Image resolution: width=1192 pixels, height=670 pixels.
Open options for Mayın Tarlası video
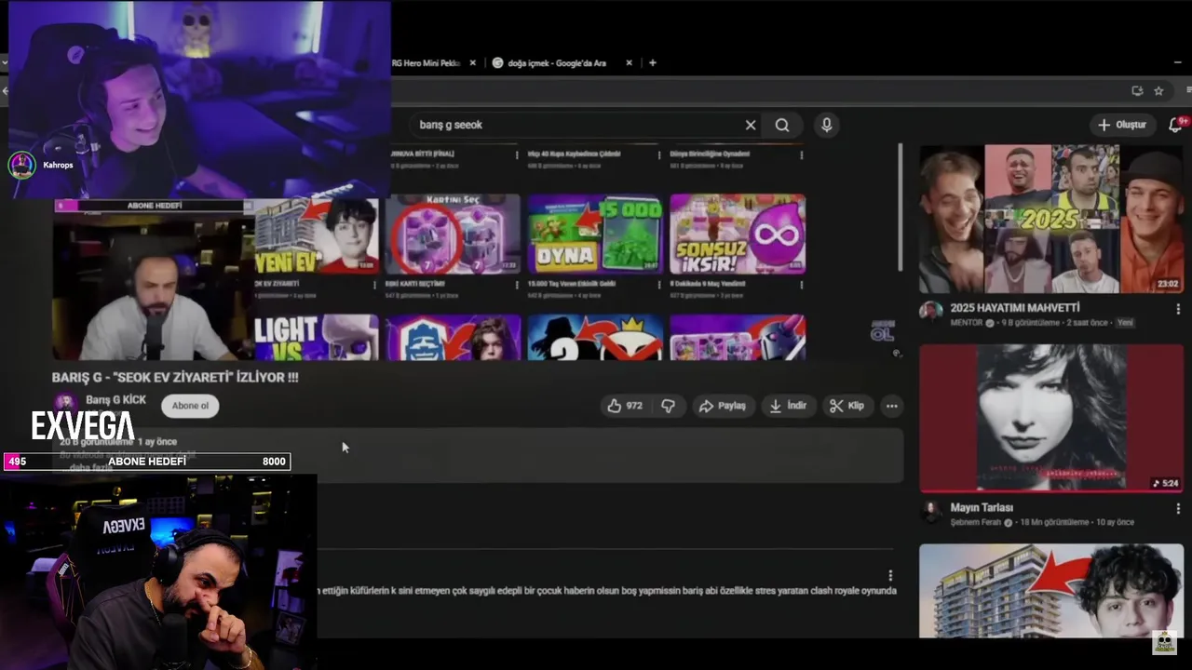1178,509
